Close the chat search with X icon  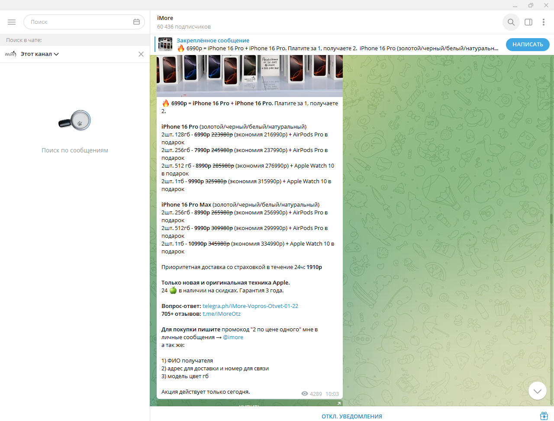click(141, 54)
